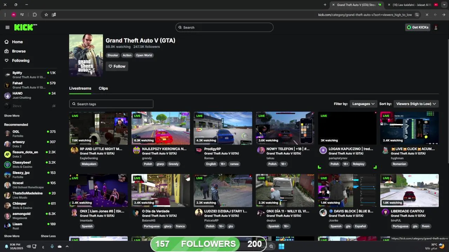Click the main Search field

coord(224,27)
